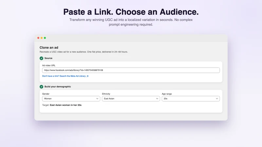Click the 'Build your demographic' label
The width and height of the screenshot is (262, 147).
coord(58,87)
